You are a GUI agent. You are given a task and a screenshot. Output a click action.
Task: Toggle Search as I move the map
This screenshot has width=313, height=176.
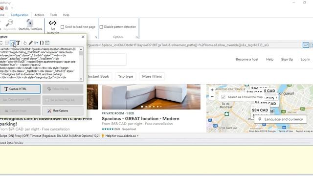pyautogui.click(x=223, y=97)
